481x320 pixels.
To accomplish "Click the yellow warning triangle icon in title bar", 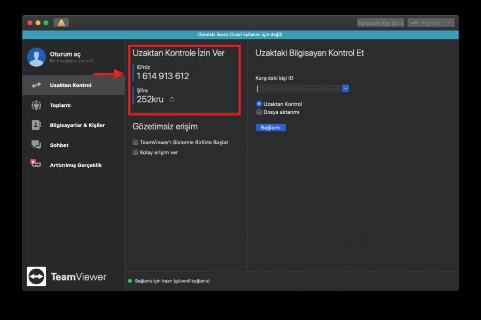I will 61,22.
